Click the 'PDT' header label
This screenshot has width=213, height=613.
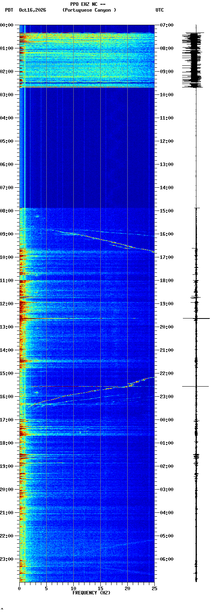point(9,10)
